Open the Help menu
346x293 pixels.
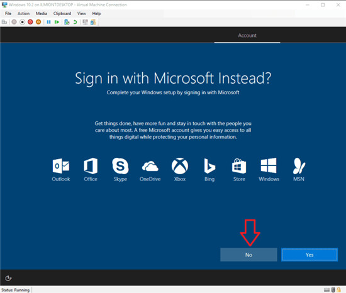tap(96, 13)
